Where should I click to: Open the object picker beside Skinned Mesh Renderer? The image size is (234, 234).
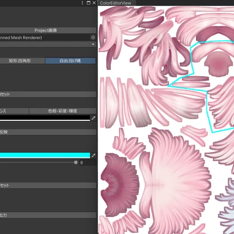(93, 38)
